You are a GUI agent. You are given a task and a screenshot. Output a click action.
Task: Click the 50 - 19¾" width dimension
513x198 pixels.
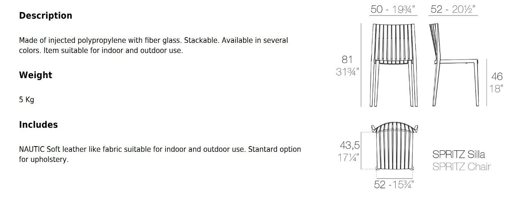tap(394, 9)
